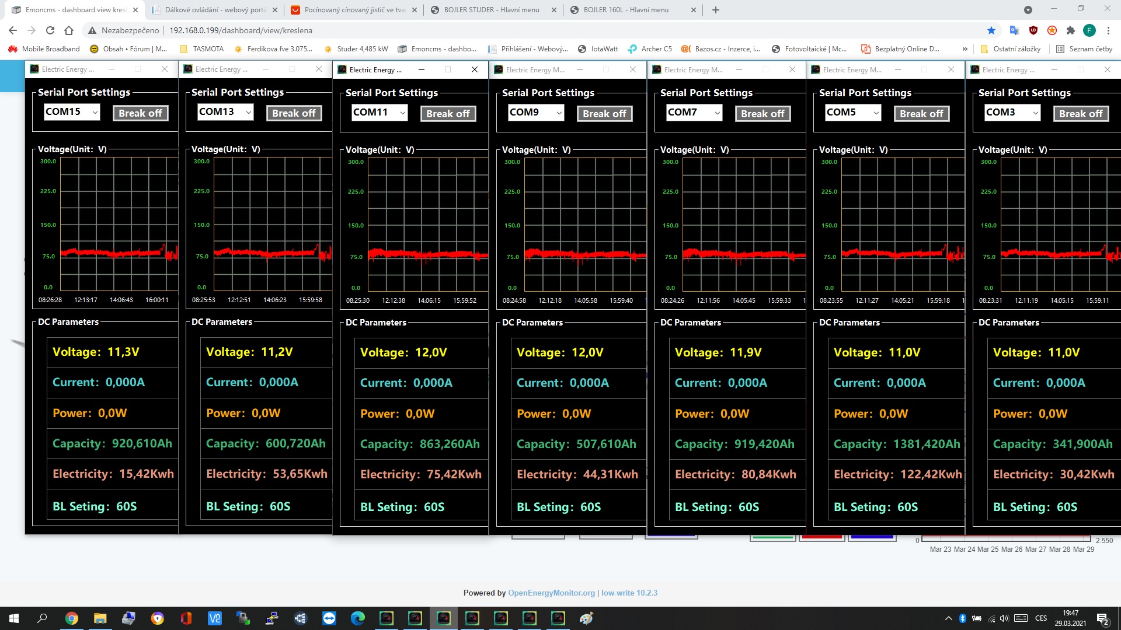Open the IotaWatt bookmark
The height and width of the screenshot is (630, 1121).
click(x=598, y=49)
